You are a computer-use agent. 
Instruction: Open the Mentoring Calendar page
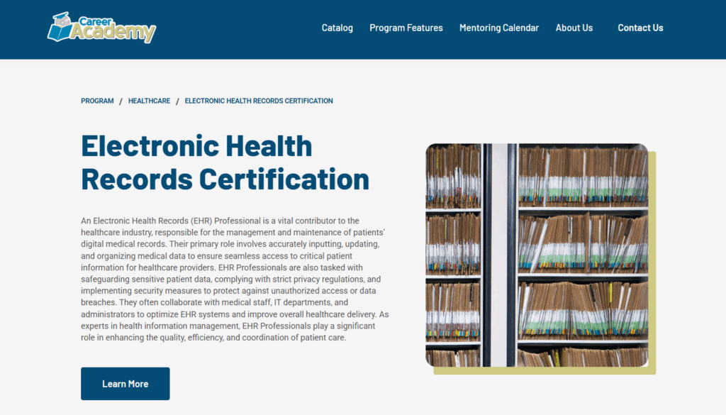(x=499, y=28)
